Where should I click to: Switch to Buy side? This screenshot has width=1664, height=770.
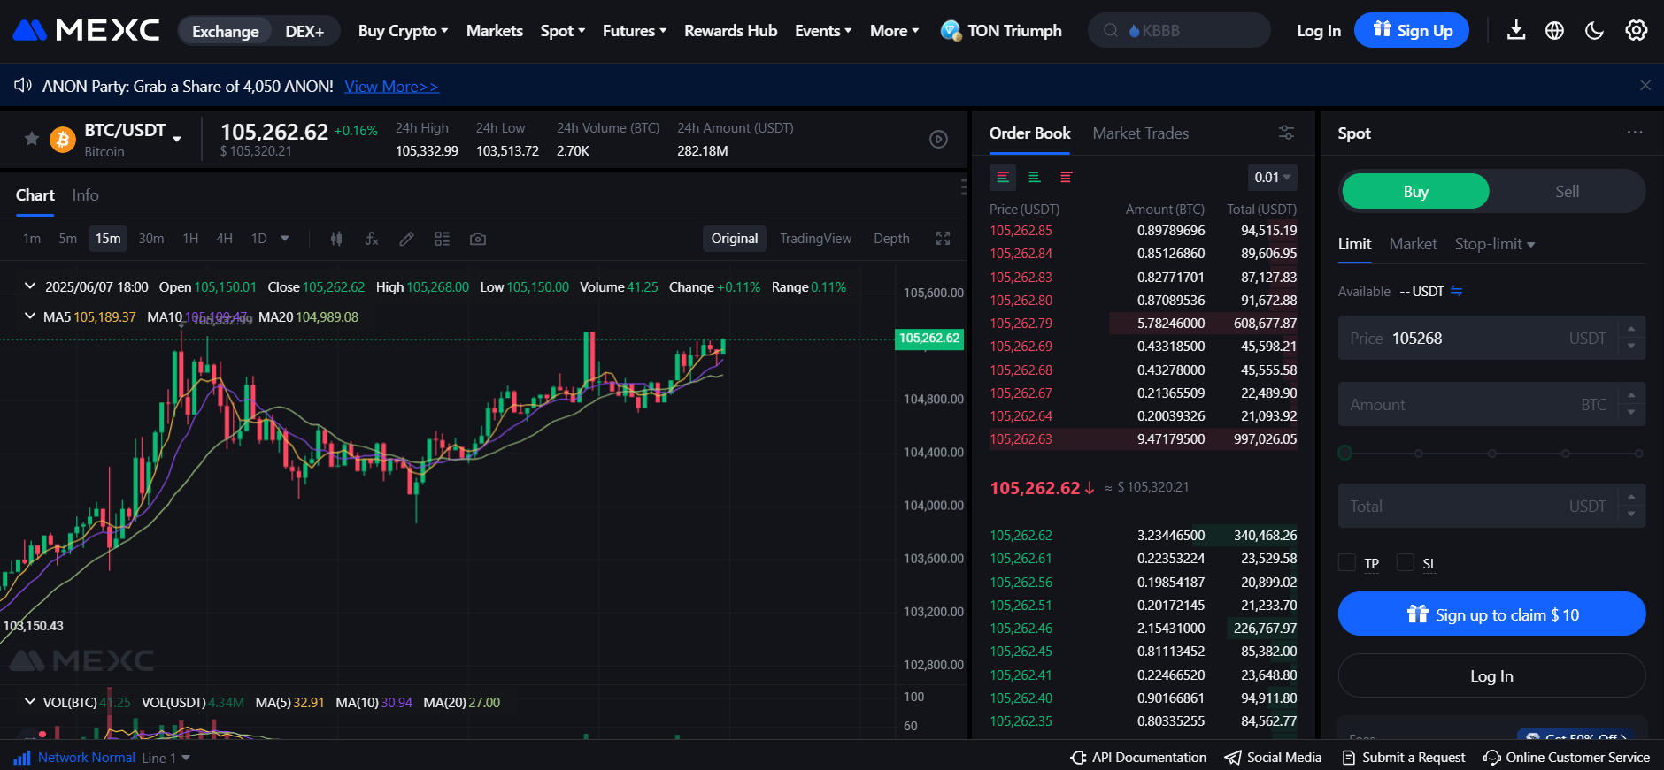click(1415, 191)
